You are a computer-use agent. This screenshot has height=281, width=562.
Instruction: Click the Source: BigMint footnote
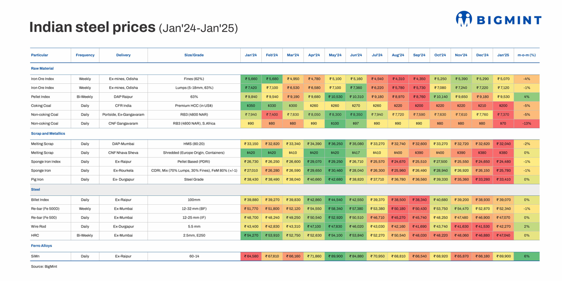(x=44, y=266)
